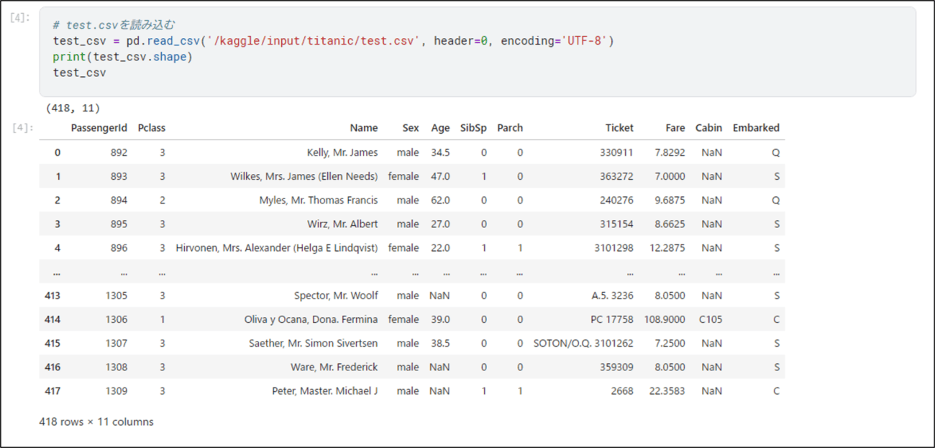This screenshot has height=448, width=935.
Task: Click 'Hirvonen, Mrs. Alexander (Helga E Lindqvist)' cell
Action: pyautogui.click(x=277, y=247)
